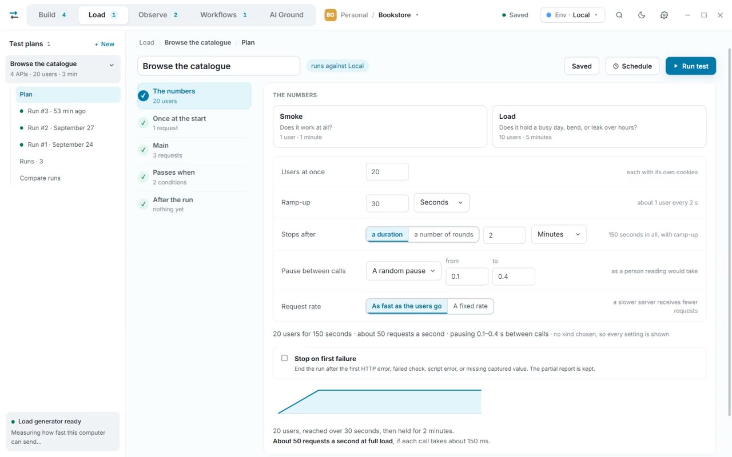Click the test plan name field

click(218, 66)
